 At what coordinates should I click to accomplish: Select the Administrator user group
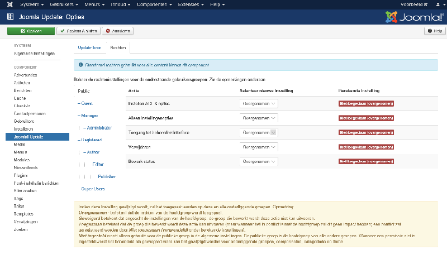tap(97, 128)
